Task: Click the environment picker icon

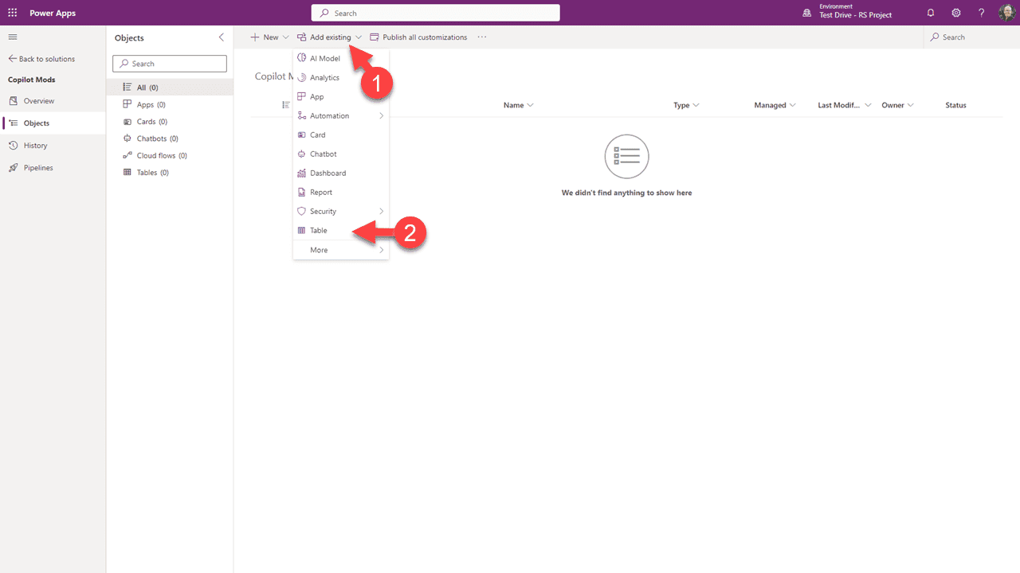Action: [807, 13]
